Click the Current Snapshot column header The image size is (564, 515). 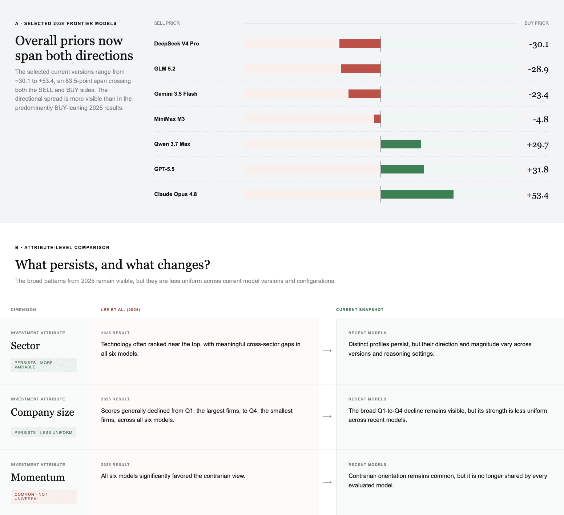point(360,310)
